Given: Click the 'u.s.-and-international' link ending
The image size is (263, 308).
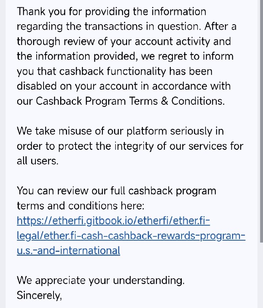Looking at the screenshot, I should coord(69,251).
